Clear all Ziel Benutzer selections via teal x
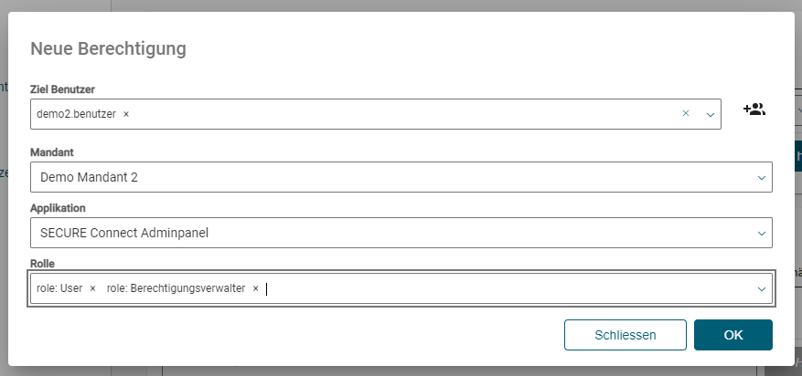 [x=685, y=114]
